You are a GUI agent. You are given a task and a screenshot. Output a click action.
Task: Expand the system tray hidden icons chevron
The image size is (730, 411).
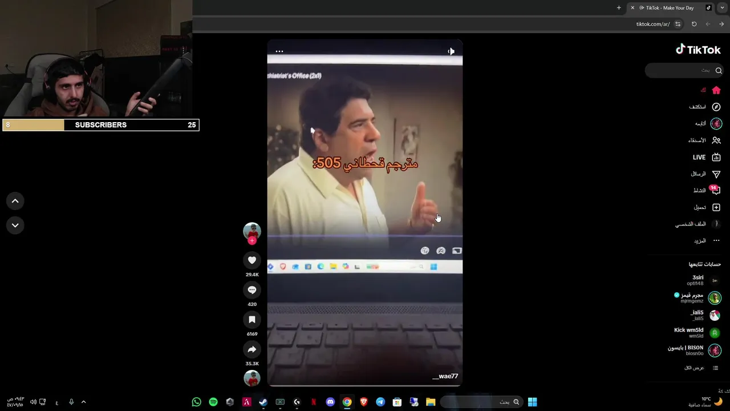pos(83,402)
